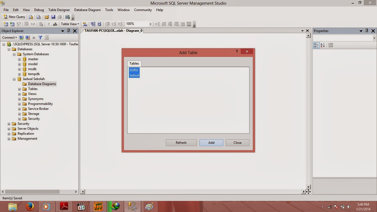This screenshot has width=377, height=212.
Task: Select the Diagram_0 document tab
Action: tap(113, 31)
